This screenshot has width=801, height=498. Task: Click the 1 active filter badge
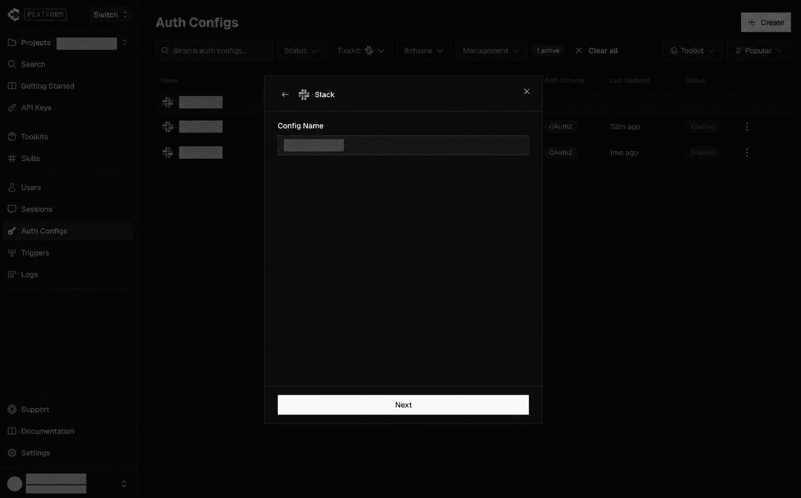548,51
